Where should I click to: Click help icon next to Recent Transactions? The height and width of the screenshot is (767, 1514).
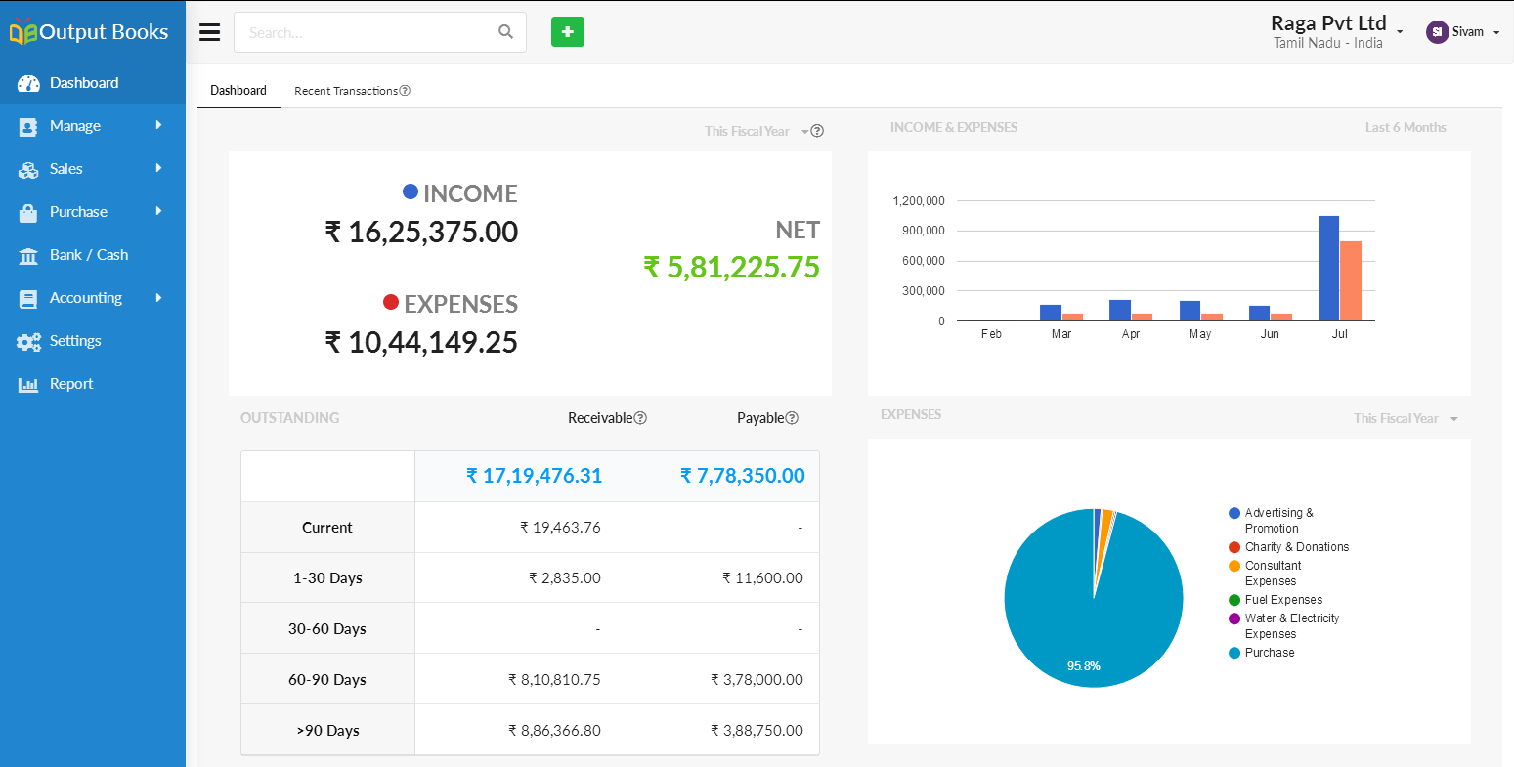[405, 91]
